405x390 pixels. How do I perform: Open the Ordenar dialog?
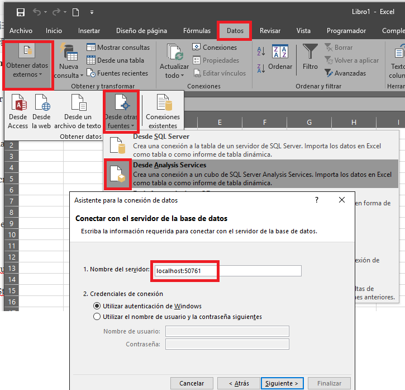coord(280,57)
